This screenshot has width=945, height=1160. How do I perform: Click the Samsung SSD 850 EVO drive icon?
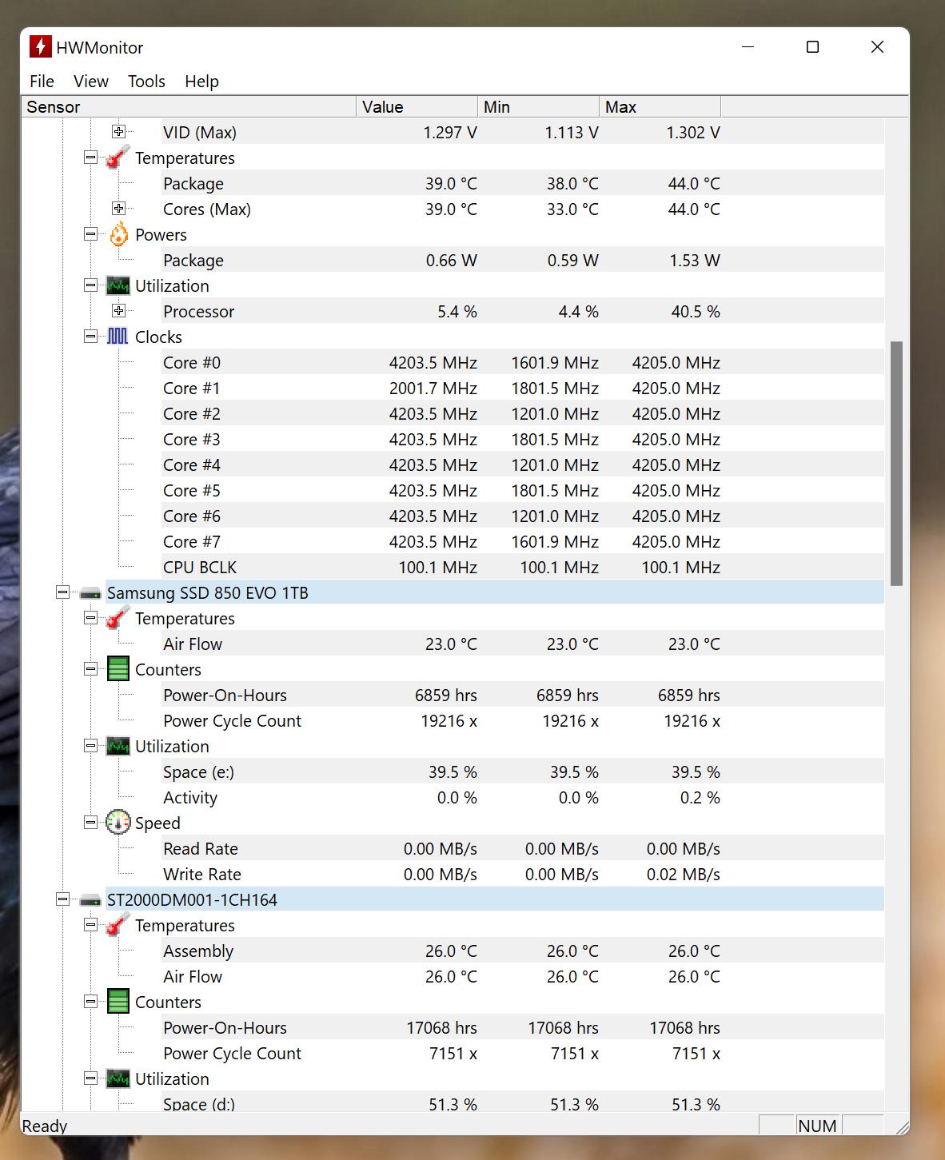(x=90, y=593)
